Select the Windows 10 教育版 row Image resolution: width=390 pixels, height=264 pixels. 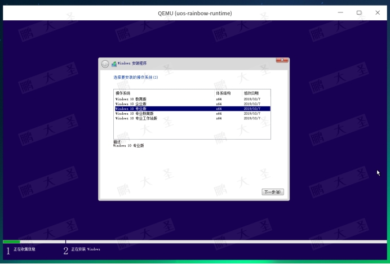[x=193, y=99]
